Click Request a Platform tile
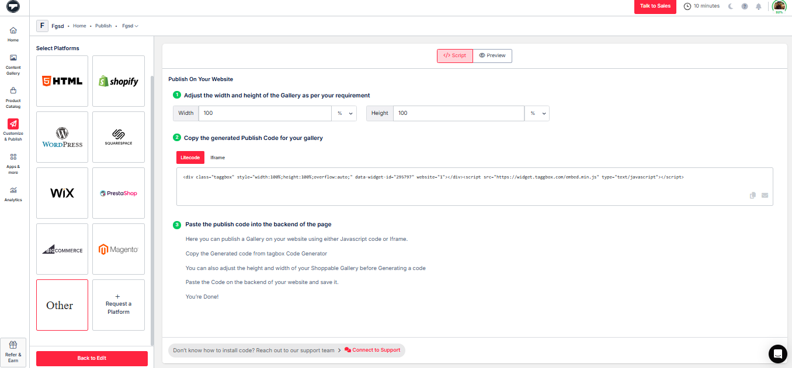792x368 pixels. pos(119,305)
